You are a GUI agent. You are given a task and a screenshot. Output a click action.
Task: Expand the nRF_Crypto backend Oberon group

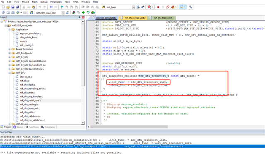(10, 61)
